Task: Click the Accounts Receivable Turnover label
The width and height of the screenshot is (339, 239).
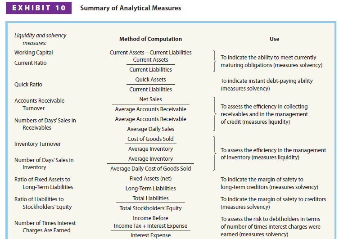Action: pos(39,104)
